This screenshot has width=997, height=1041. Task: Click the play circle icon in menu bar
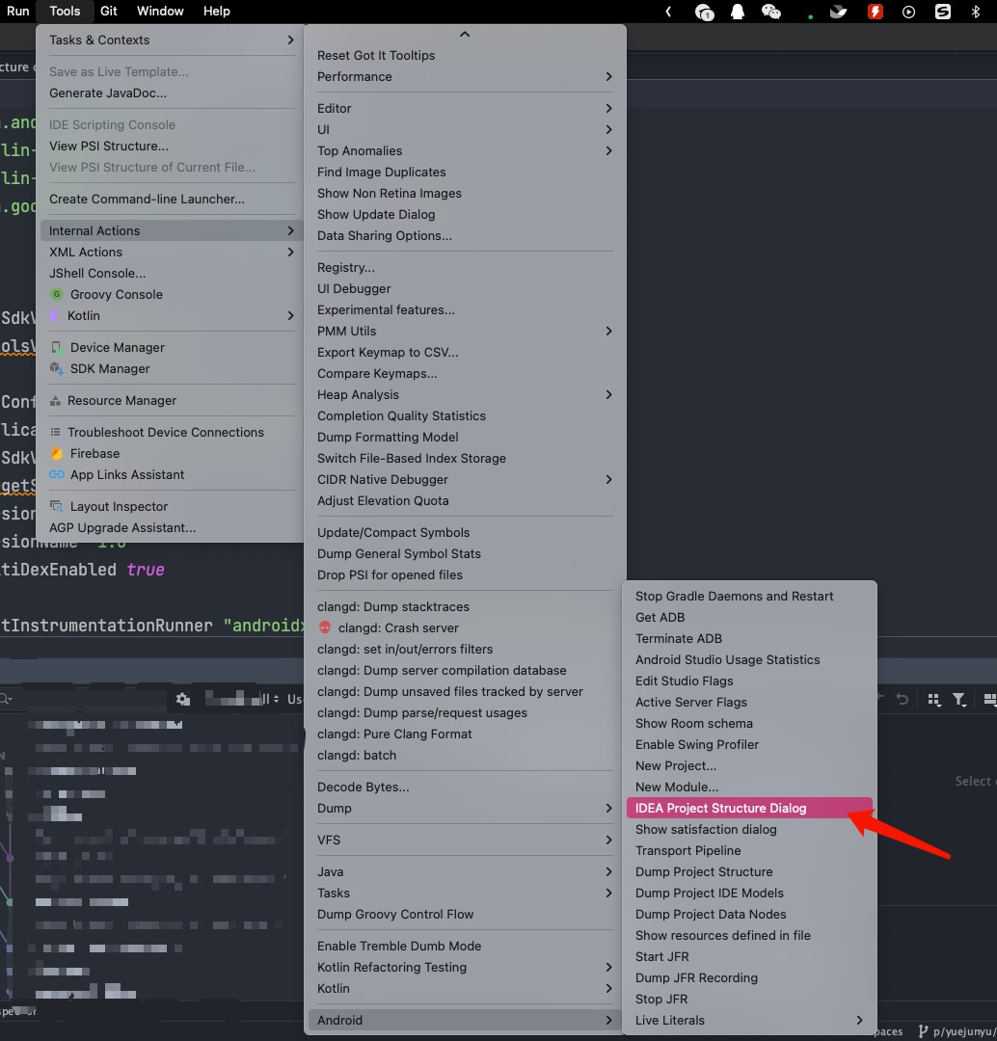coord(908,12)
